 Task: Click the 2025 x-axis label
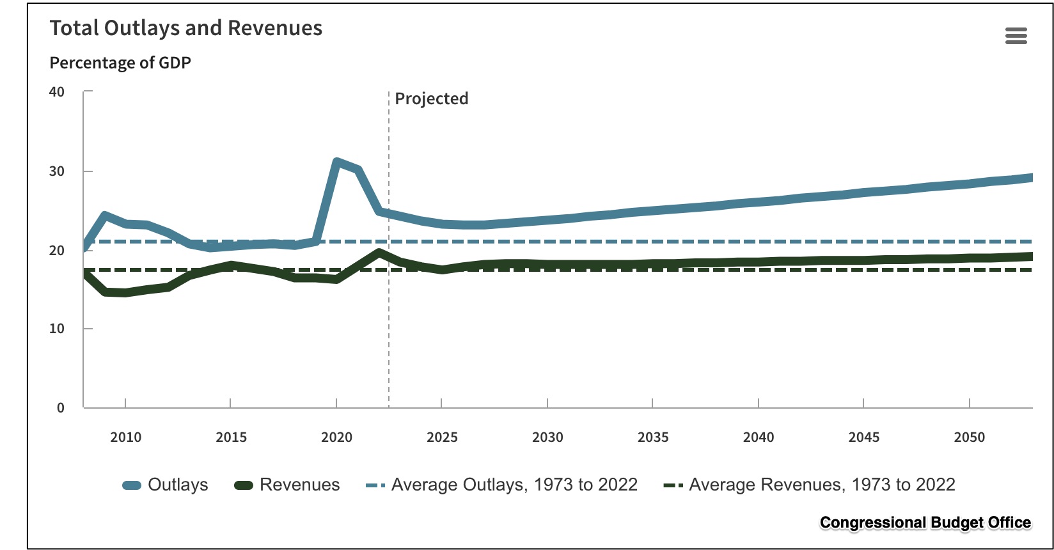click(x=442, y=437)
